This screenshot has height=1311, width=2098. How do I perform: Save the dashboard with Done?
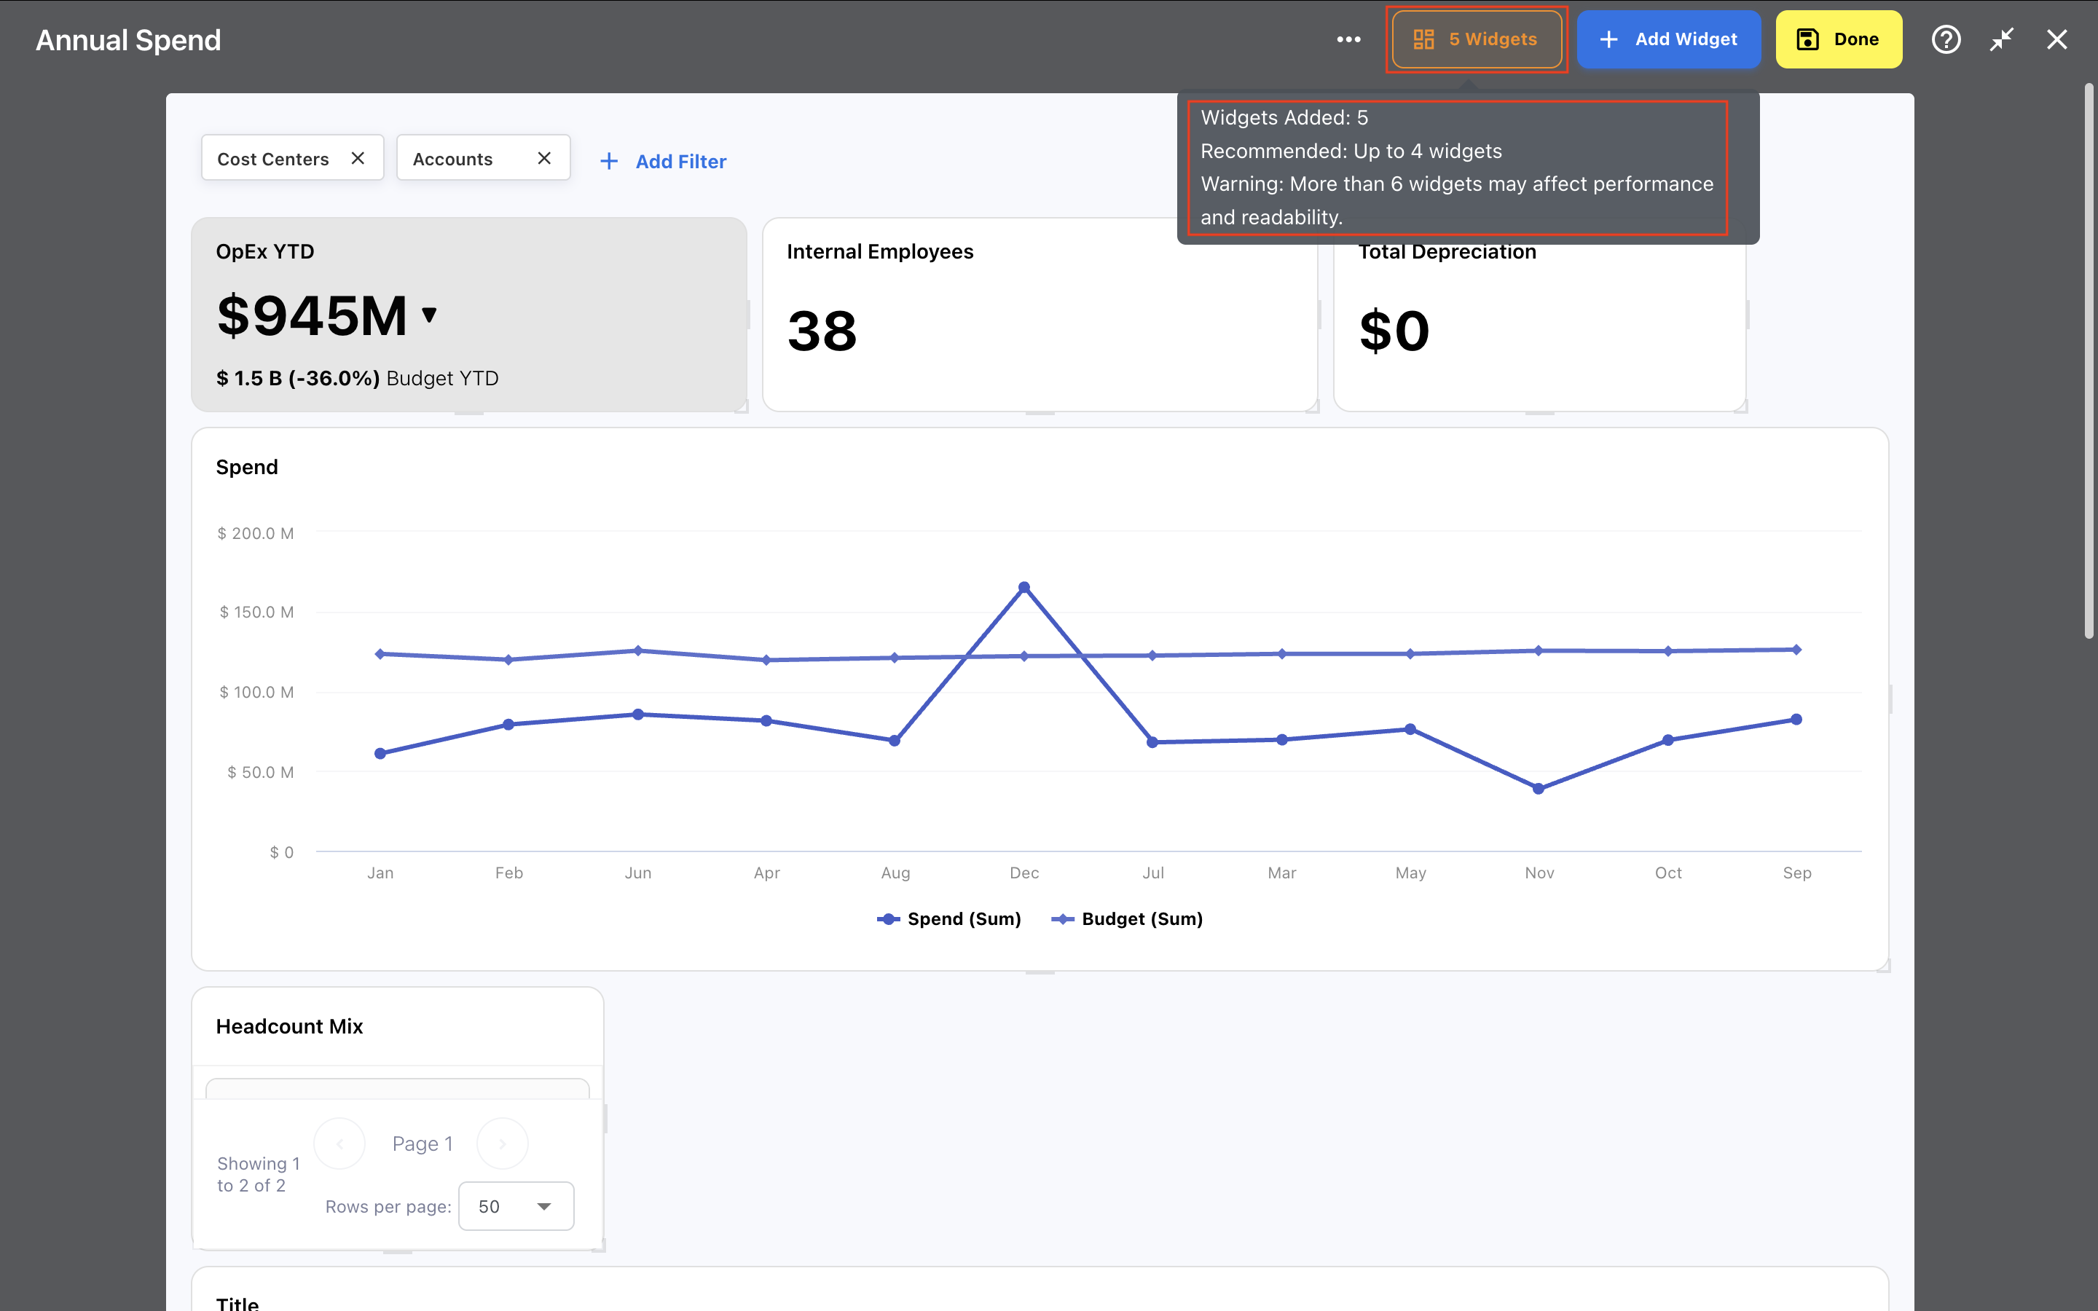point(1838,39)
